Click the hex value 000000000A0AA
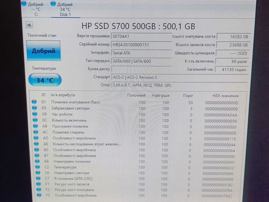269x202 pixels. click(x=221, y=115)
